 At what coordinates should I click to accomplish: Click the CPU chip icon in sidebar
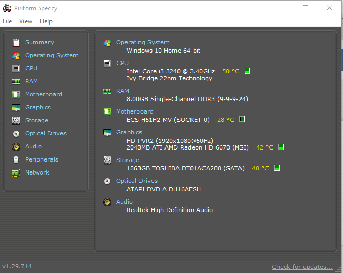click(16, 69)
